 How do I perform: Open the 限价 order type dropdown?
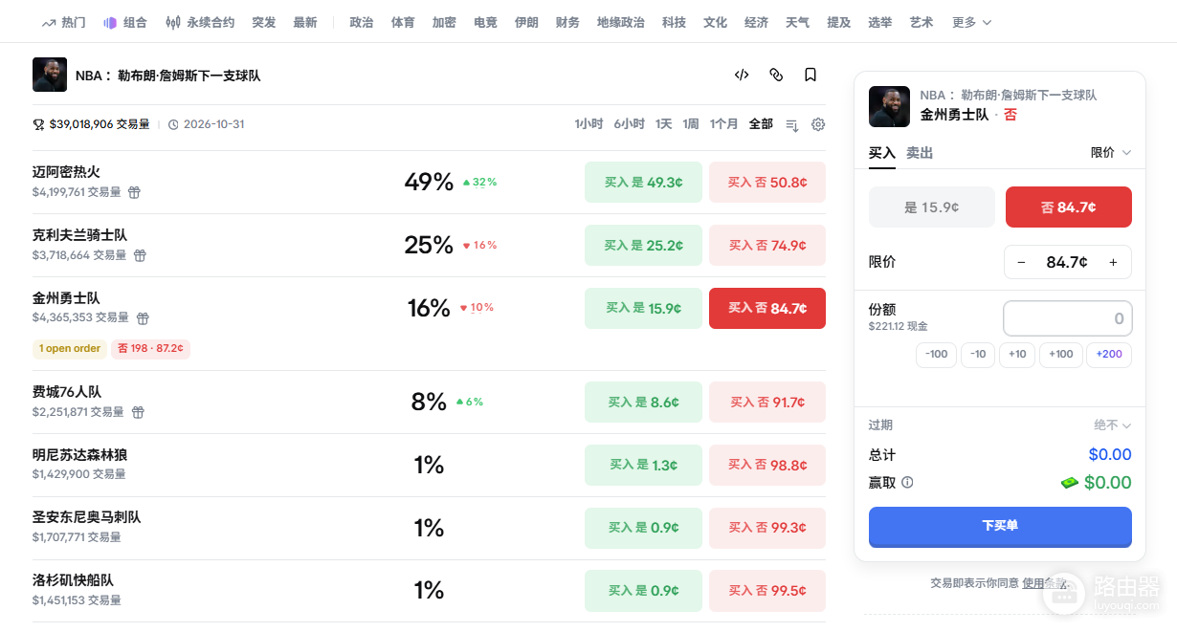(1110, 153)
